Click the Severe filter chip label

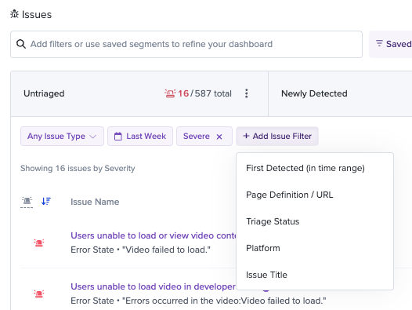197,136
